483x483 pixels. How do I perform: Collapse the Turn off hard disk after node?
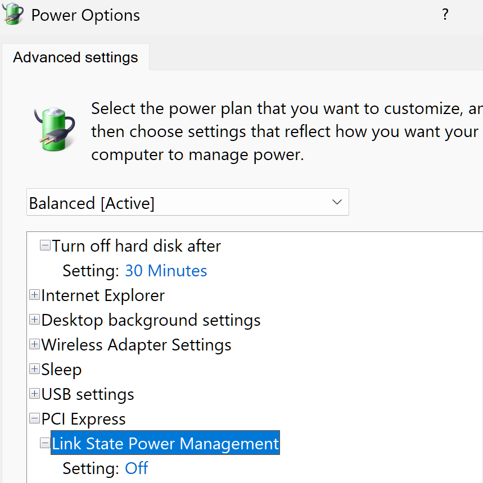[45, 245]
